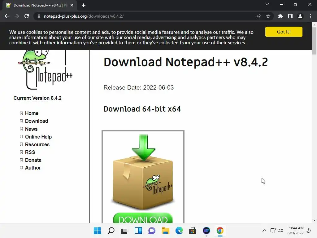Viewport: 317px width, 238px height.
Task: Go back to the previous page
Action: 7,16
